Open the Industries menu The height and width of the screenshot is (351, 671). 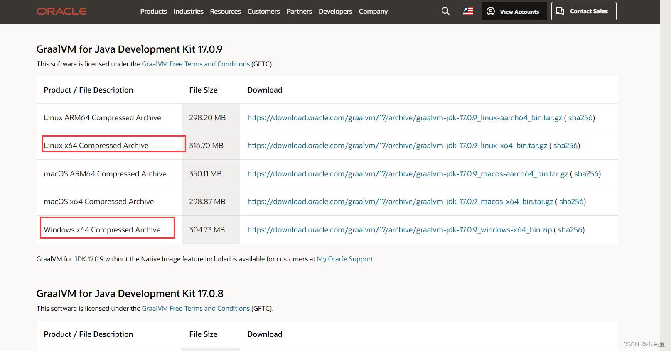tap(188, 11)
